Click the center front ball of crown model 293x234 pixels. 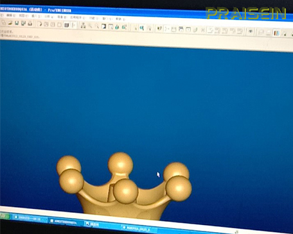(x=125, y=191)
